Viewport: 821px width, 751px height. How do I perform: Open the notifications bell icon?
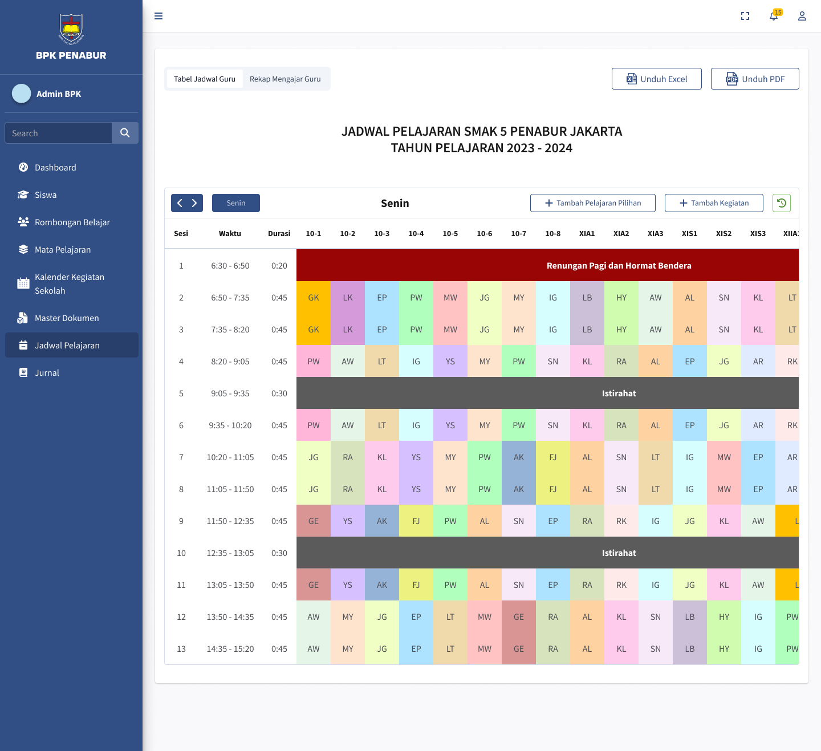(774, 16)
